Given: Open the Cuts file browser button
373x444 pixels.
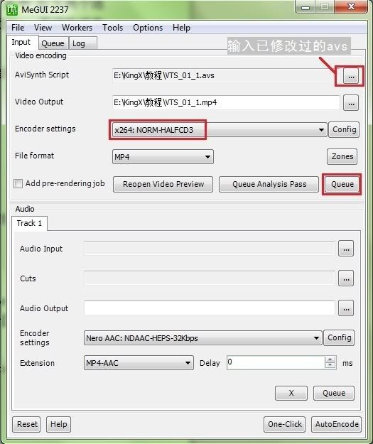Looking at the screenshot, I should coord(346,278).
